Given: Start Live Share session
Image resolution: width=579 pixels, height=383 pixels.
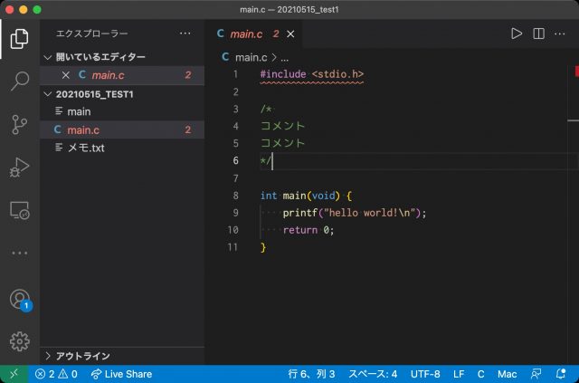Looking at the screenshot, I should [x=121, y=374].
